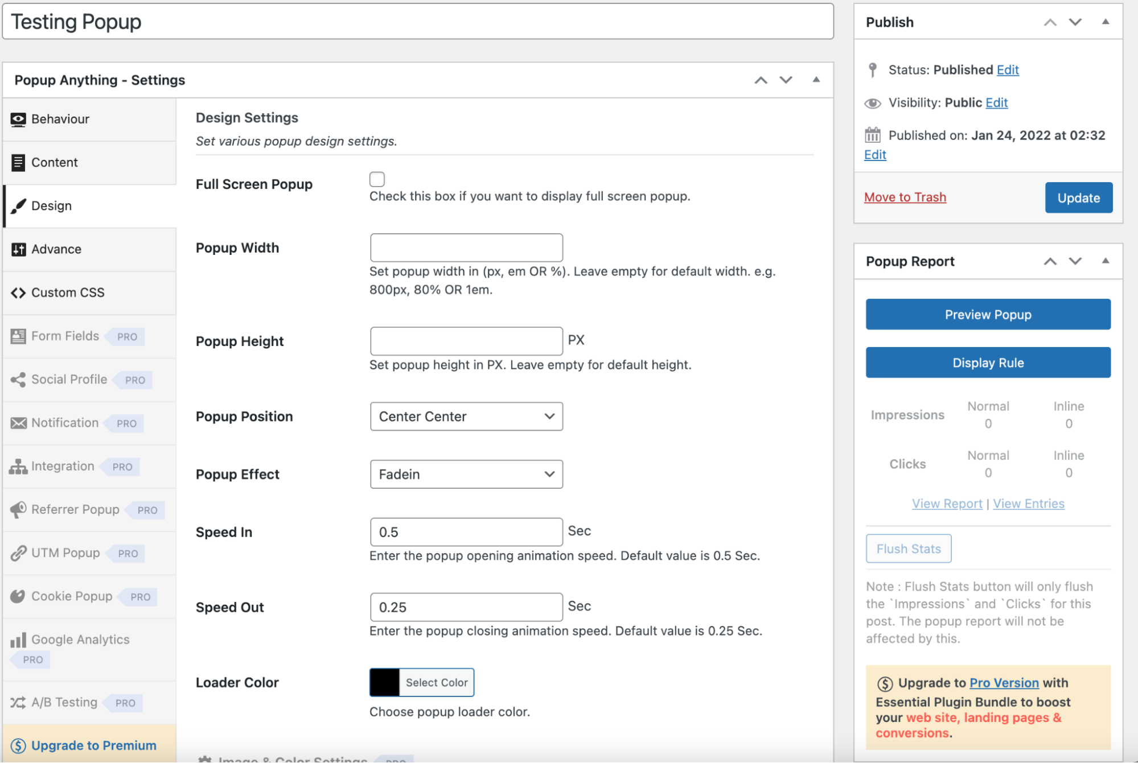Move the Popup Report box down
Screen dimensions: 1138x763
(x=1075, y=261)
